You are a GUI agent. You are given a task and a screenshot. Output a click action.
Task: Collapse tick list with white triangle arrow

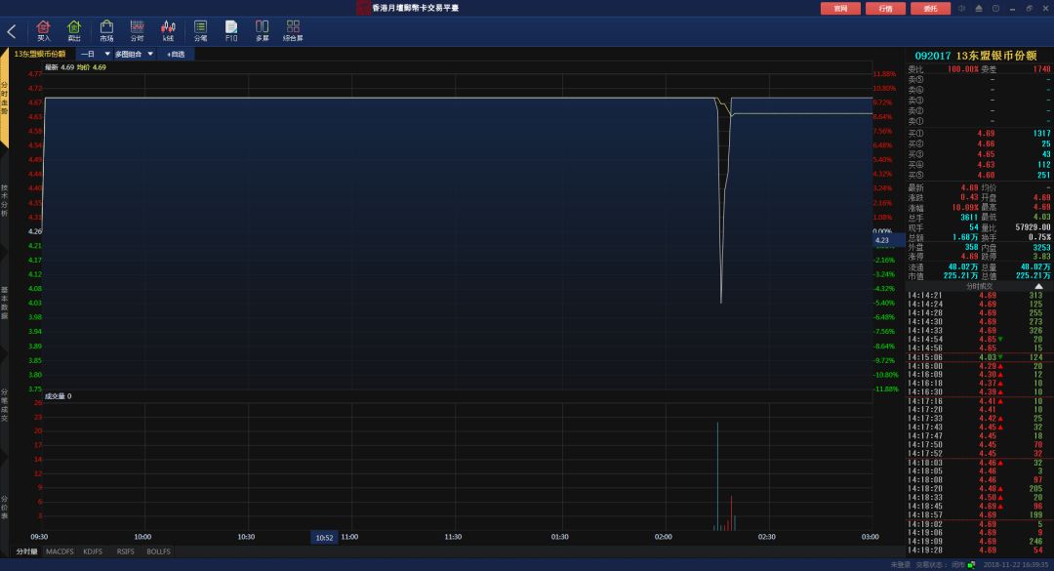1038,287
